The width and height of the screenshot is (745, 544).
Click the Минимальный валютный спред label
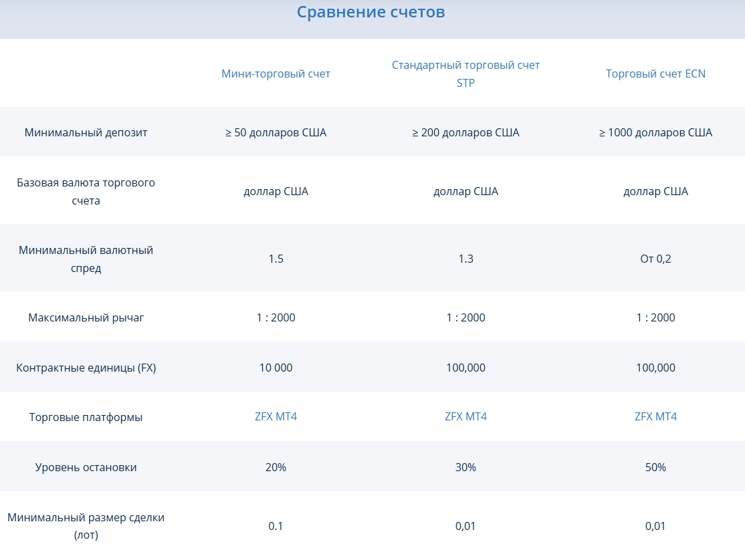pyautogui.click(x=86, y=259)
